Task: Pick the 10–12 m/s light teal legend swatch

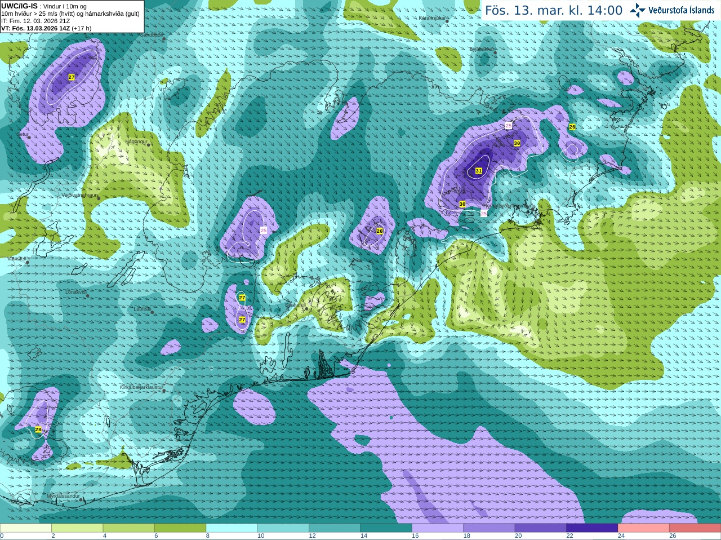Action: [283, 528]
